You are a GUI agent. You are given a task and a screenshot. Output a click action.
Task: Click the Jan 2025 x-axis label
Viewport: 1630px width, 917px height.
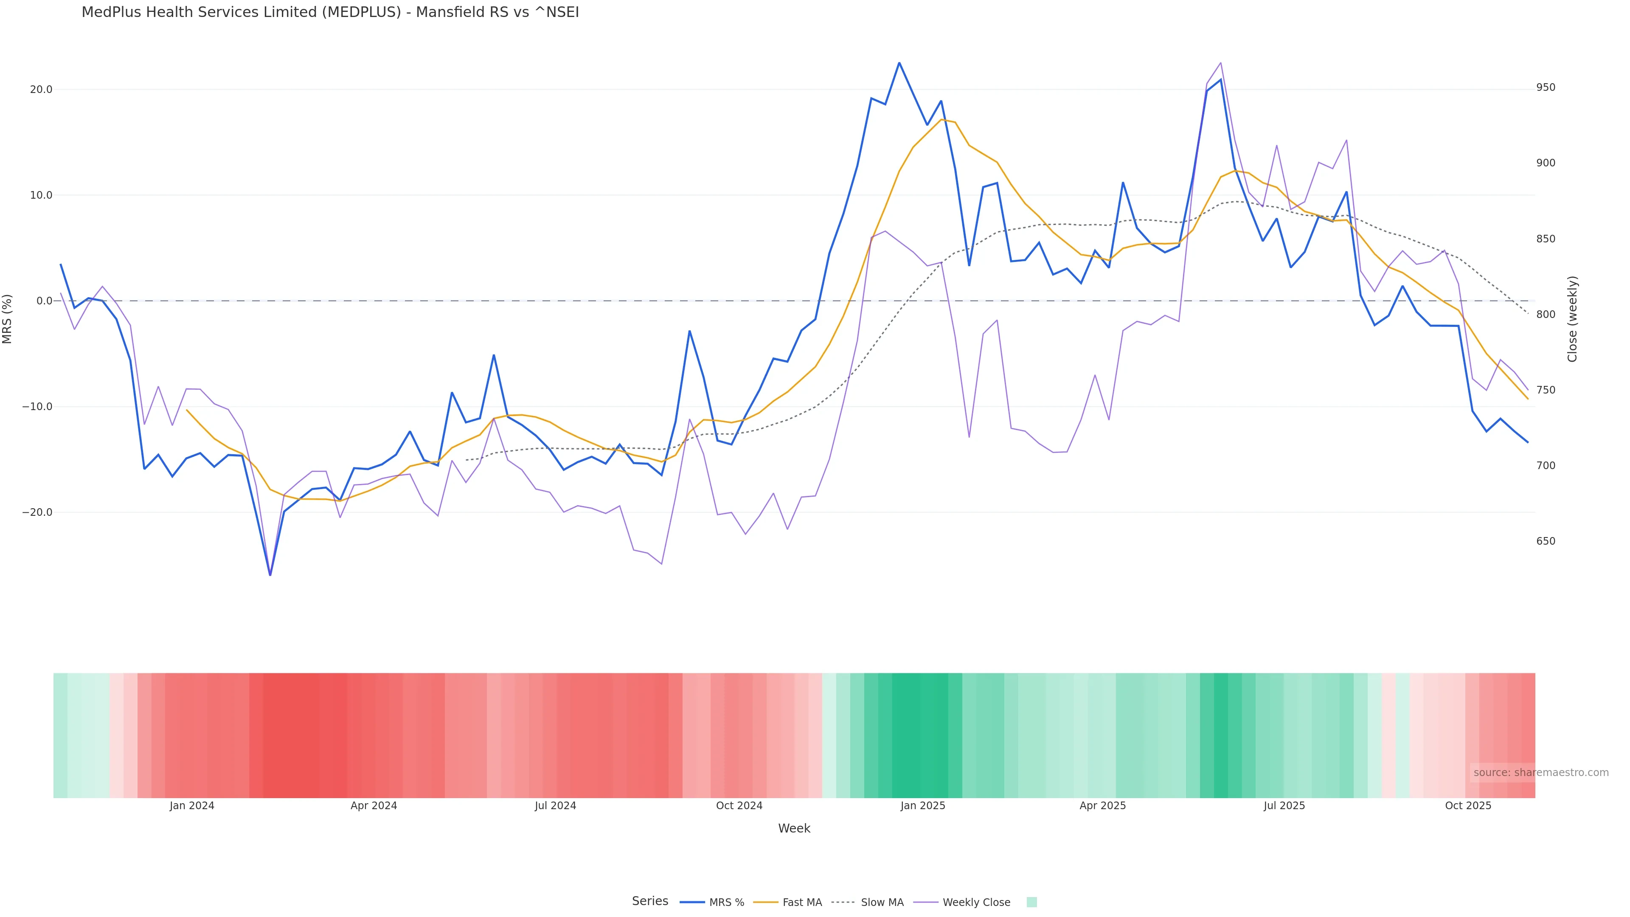[922, 806]
